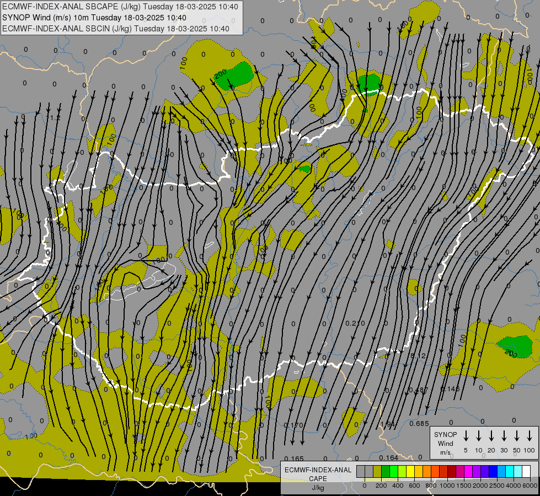Pick the bright cyan CAPE legend swatch
Image resolution: width=540 pixels, height=496 pixels.
(510, 471)
